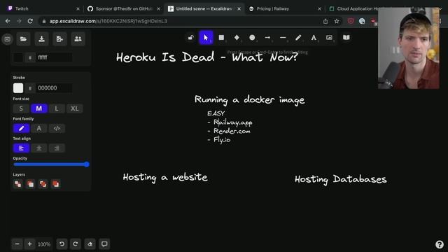The height and width of the screenshot is (252, 448).
Task: Reload the current page
Action: click(x=30, y=21)
